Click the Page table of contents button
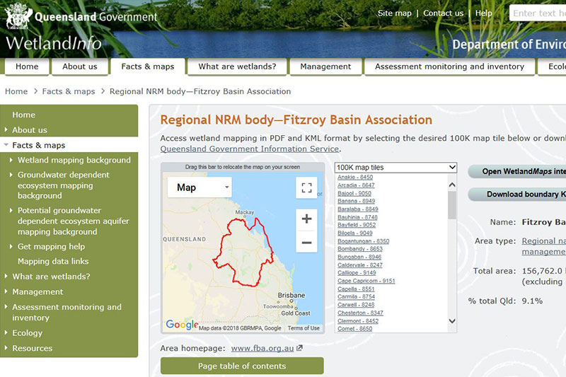 241,366
